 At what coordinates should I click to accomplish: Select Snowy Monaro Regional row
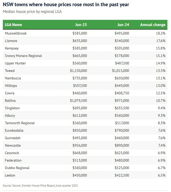click(23, 56)
